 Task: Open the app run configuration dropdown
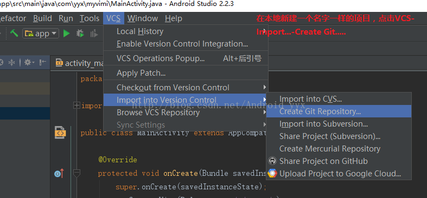pos(41,34)
